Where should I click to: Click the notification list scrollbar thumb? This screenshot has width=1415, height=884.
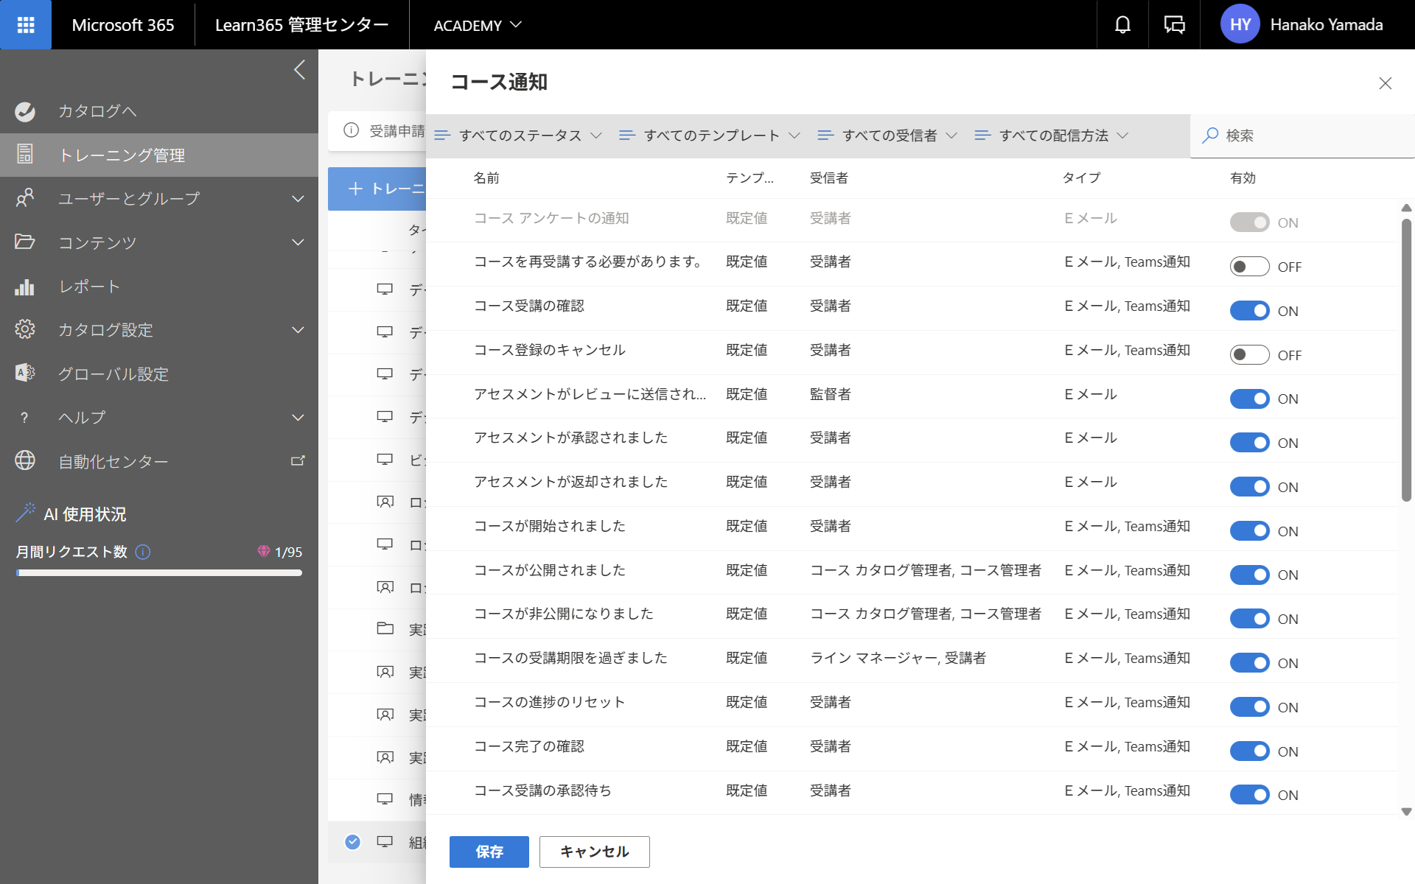click(1406, 361)
